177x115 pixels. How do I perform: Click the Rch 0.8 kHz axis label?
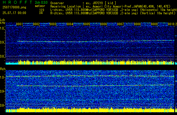(x=2, y=105)
